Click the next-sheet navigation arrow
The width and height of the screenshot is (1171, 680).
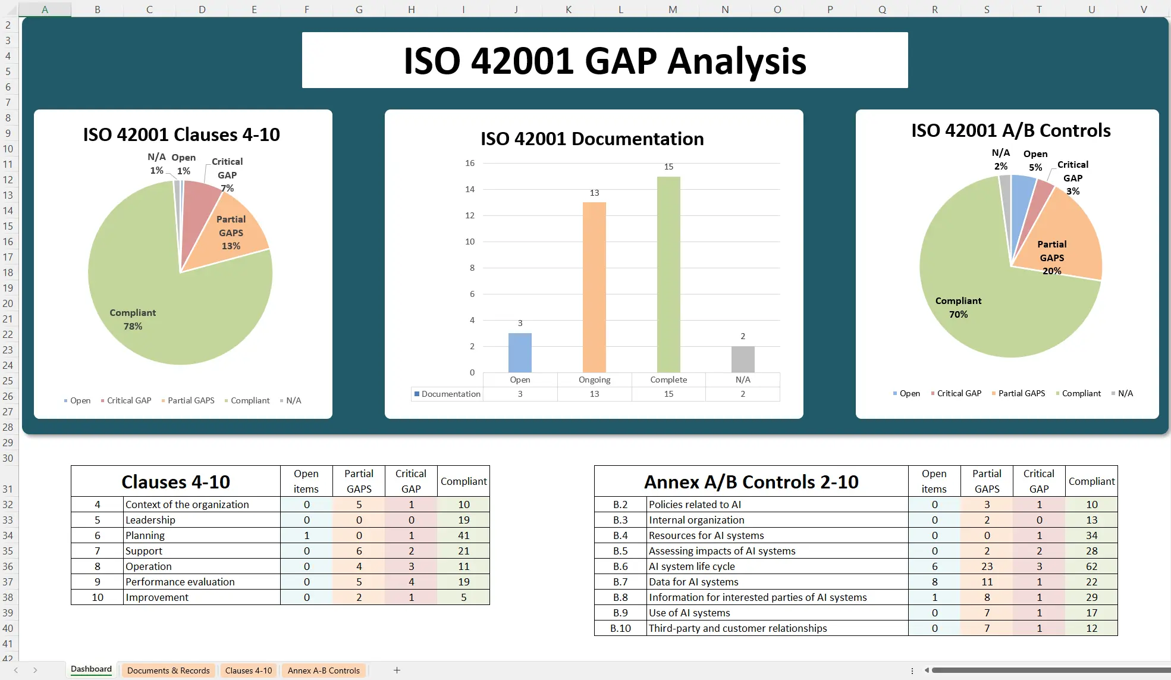click(34, 670)
